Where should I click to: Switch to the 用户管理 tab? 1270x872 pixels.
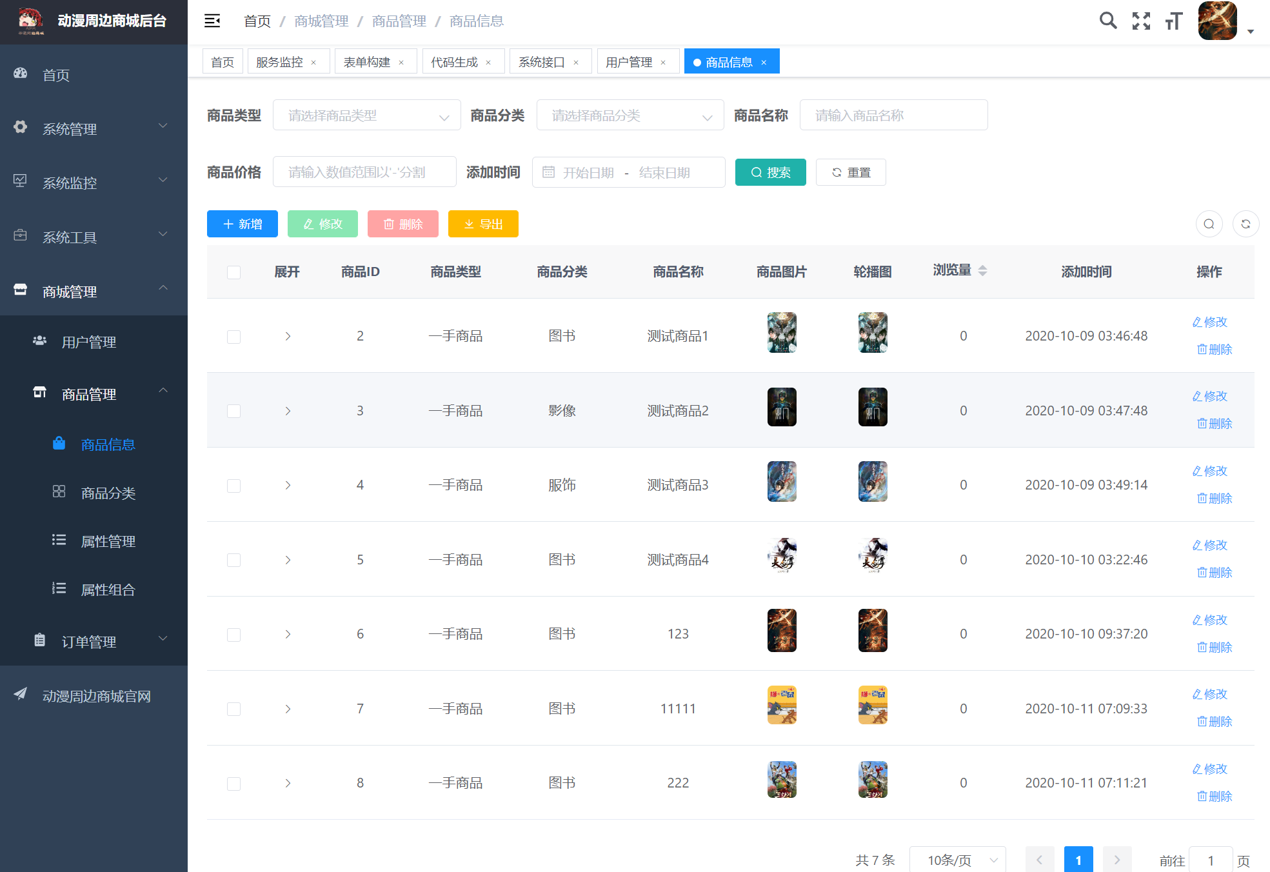coord(629,62)
